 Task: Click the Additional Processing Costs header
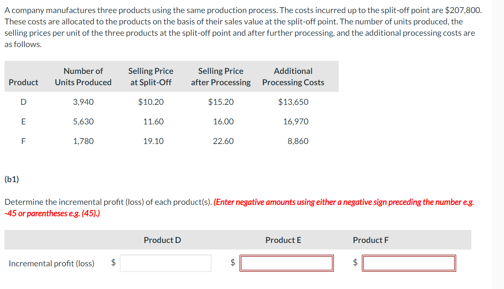(x=293, y=76)
